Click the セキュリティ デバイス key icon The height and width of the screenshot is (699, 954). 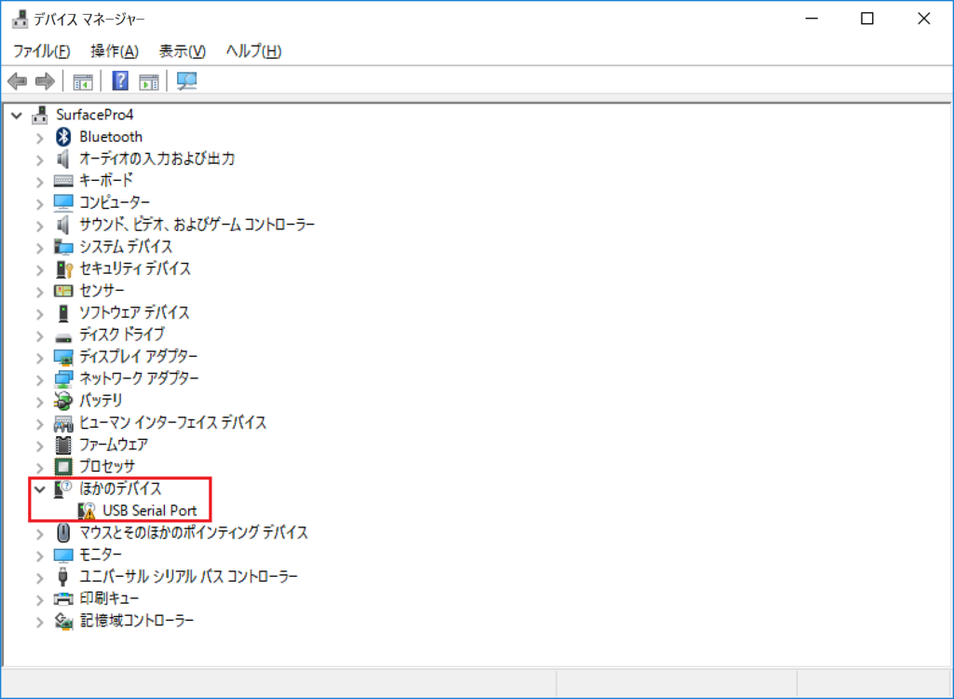(64, 268)
